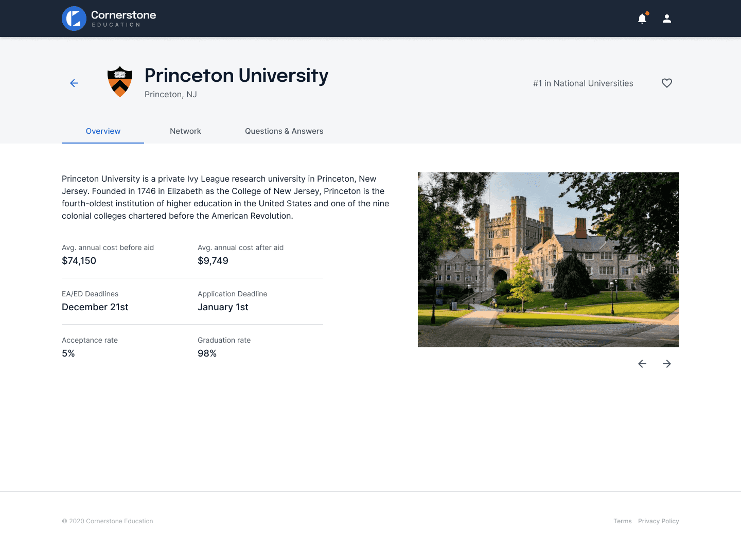The image size is (741, 550).
Task: Switch to the Network tab
Action: 185,131
